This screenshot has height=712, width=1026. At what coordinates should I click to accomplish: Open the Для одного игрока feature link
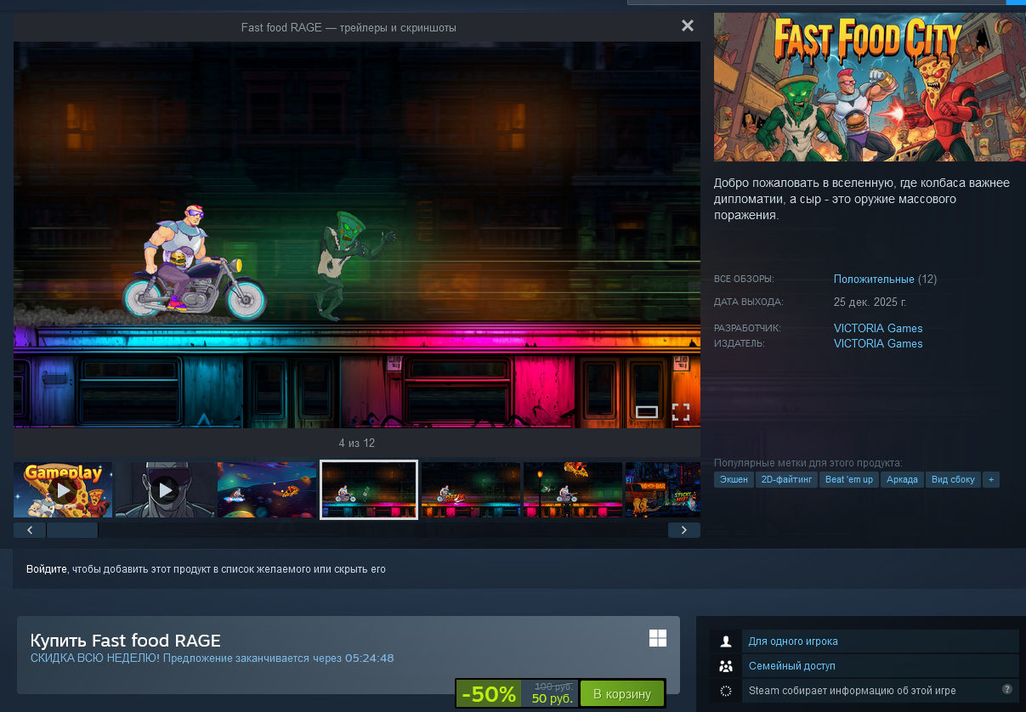pyautogui.click(x=793, y=641)
